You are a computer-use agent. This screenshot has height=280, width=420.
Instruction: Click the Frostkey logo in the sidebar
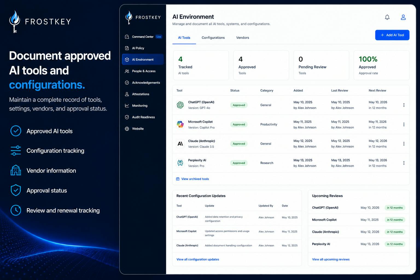143,17
